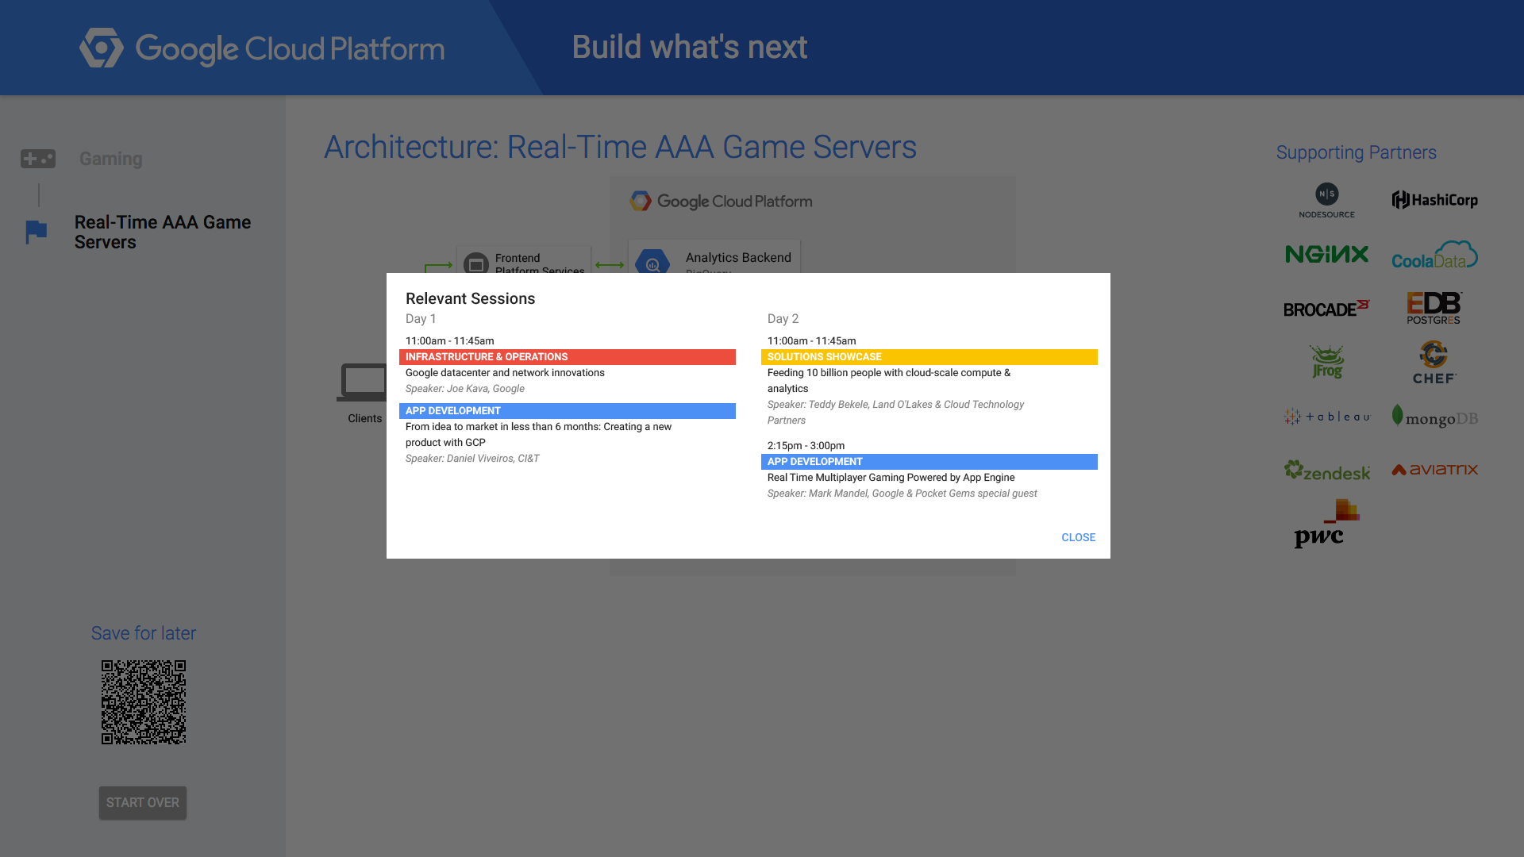Open the mongoDB partner logo
Image resolution: width=1524 pixels, height=857 pixels.
click(x=1434, y=417)
